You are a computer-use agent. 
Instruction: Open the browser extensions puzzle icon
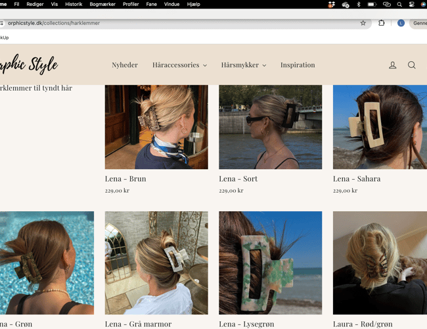click(382, 23)
